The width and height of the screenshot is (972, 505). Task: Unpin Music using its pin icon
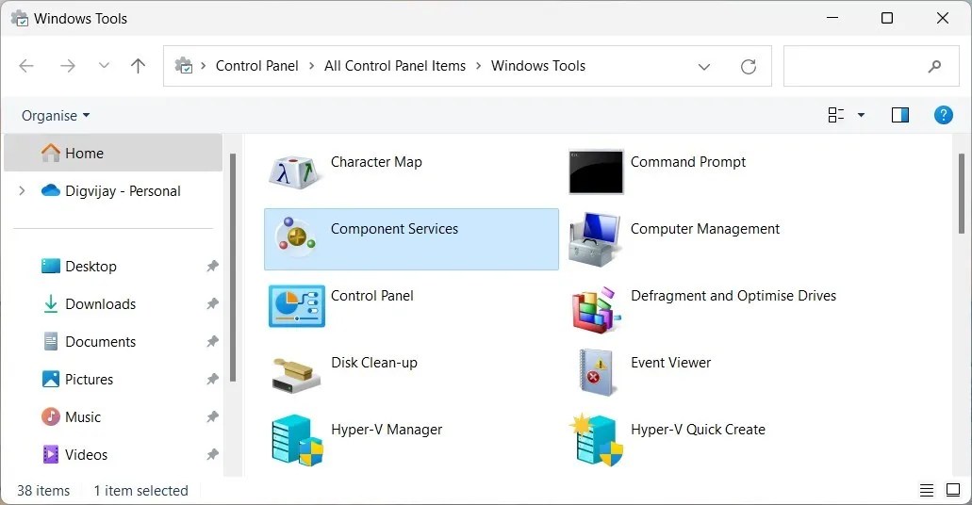[213, 416]
